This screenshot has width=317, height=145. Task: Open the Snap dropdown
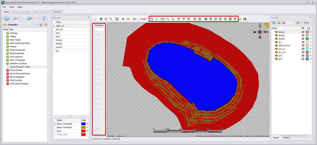click(x=144, y=19)
